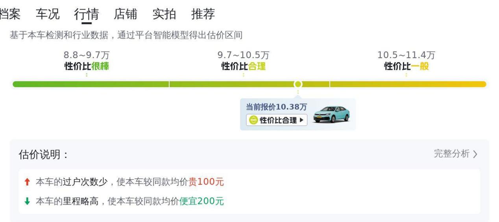499x222 pixels.
Task: Click the 性价比合理 button under current price
Action: coord(277,120)
